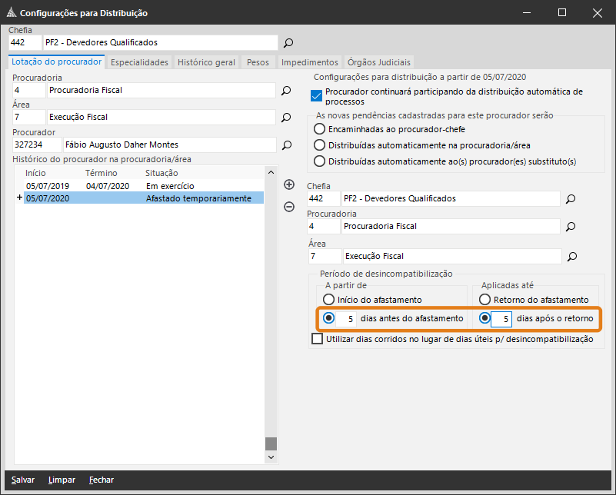Screen dimensions: 616x495
Task: Click magnifier next to Procuradoria Fiscal on left
Action: click(286, 91)
